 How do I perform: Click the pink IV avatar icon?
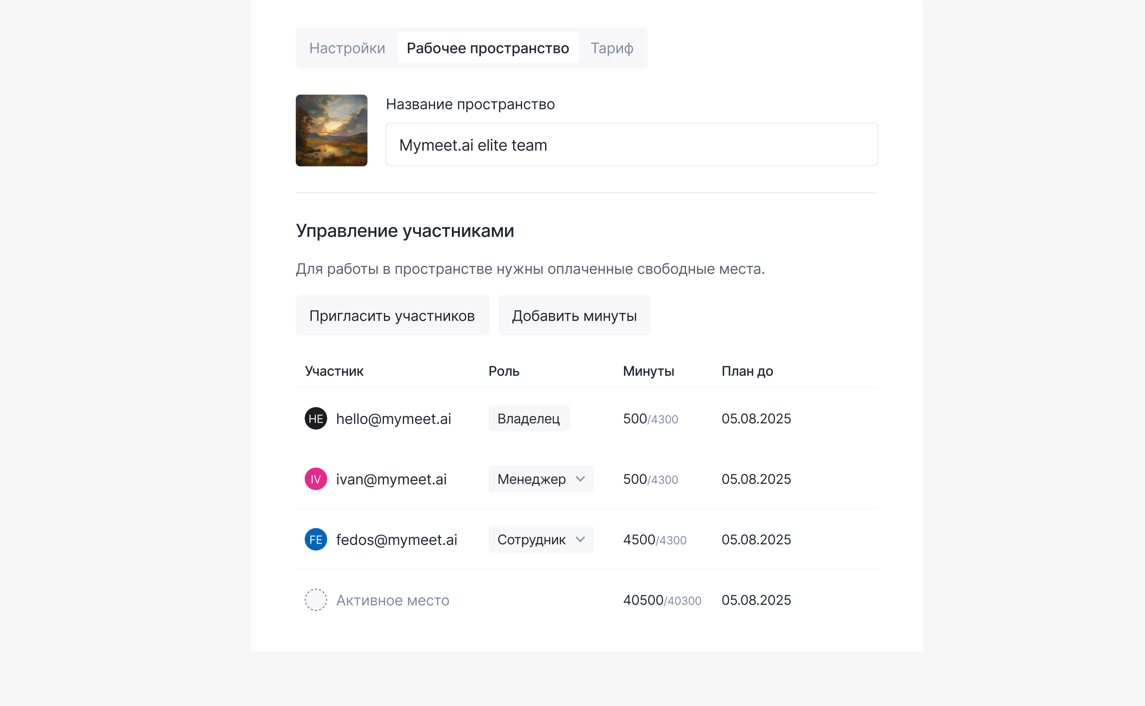316,479
